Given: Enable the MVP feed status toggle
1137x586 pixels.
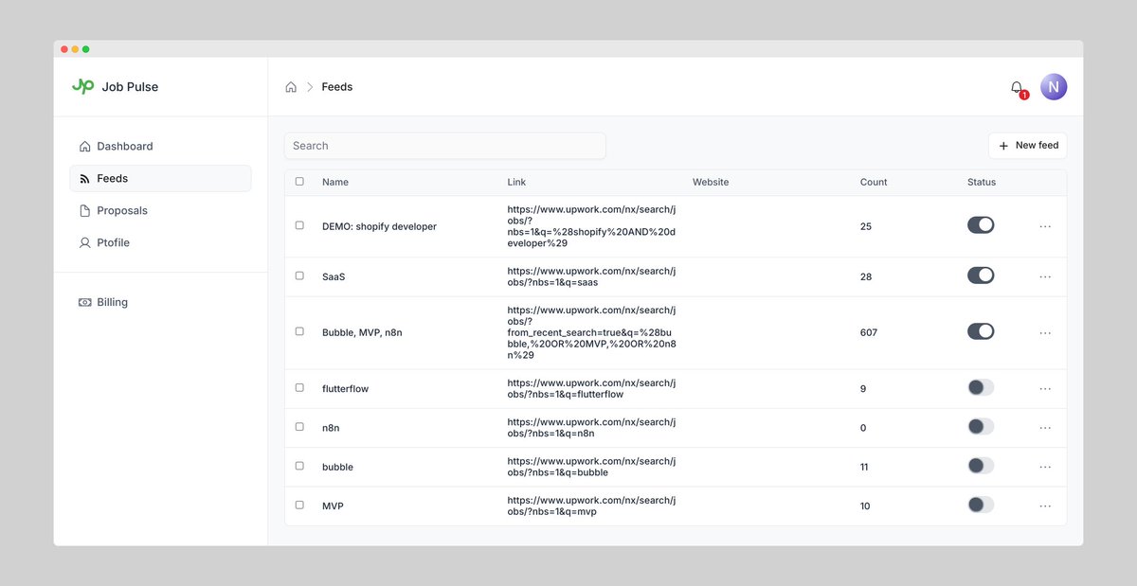Looking at the screenshot, I should click(981, 505).
